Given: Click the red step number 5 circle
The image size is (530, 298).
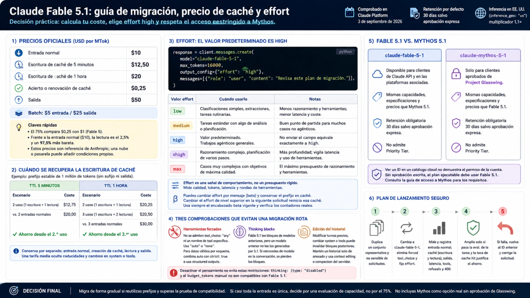Looking at the screenshot, I should (502, 211).
